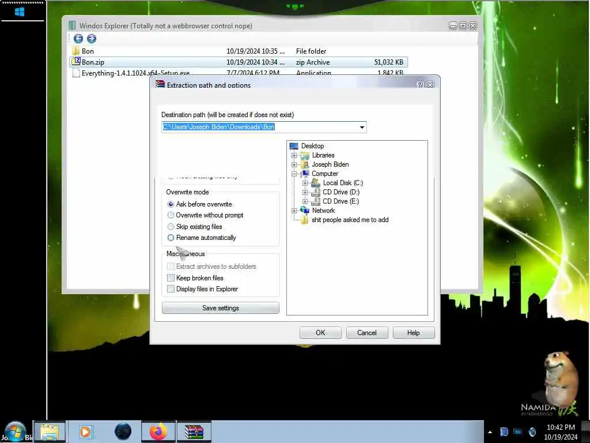Open the Windows Start orb

pyautogui.click(x=15, y=431)
